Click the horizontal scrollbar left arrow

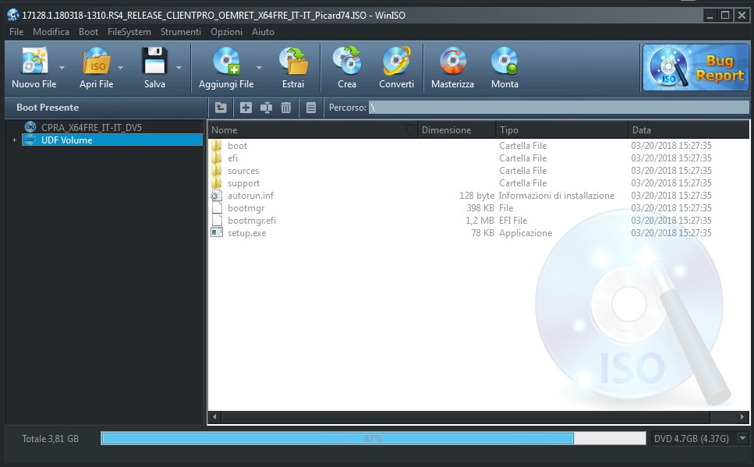(x=214, y=416)
